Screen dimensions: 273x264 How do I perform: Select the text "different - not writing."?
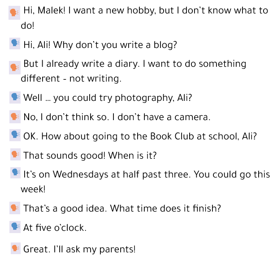(x=71, y=79)
